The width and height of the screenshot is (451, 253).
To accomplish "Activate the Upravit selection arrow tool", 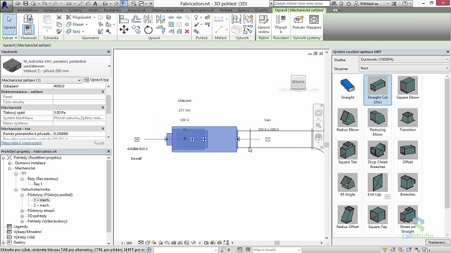I will (x=9, y=22).
